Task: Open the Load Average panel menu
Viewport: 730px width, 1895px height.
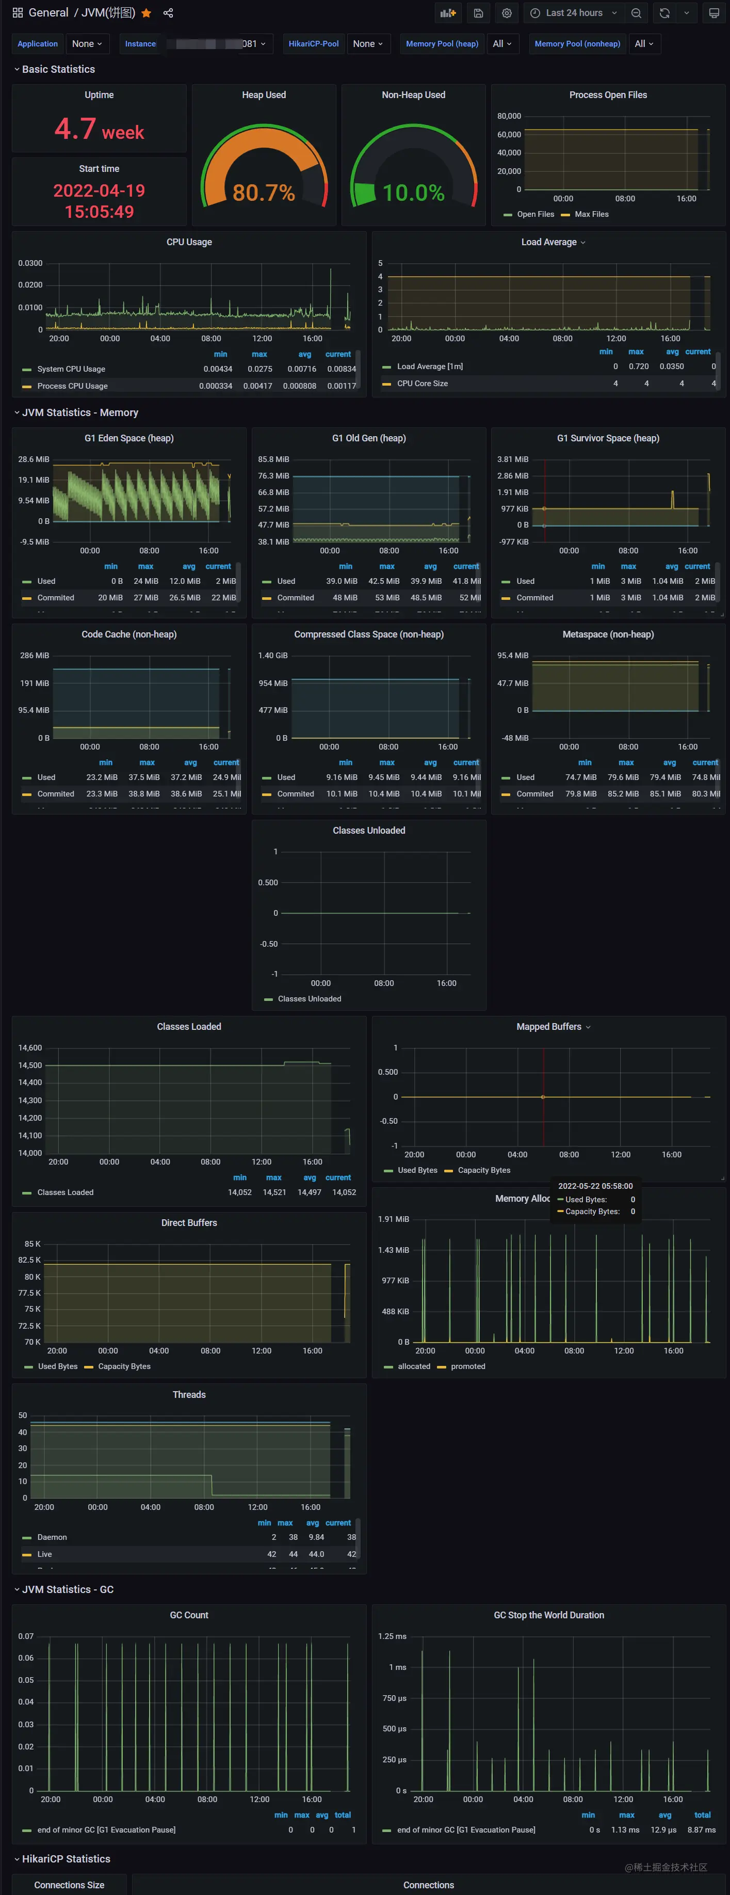Action: (x=553, y=242)
